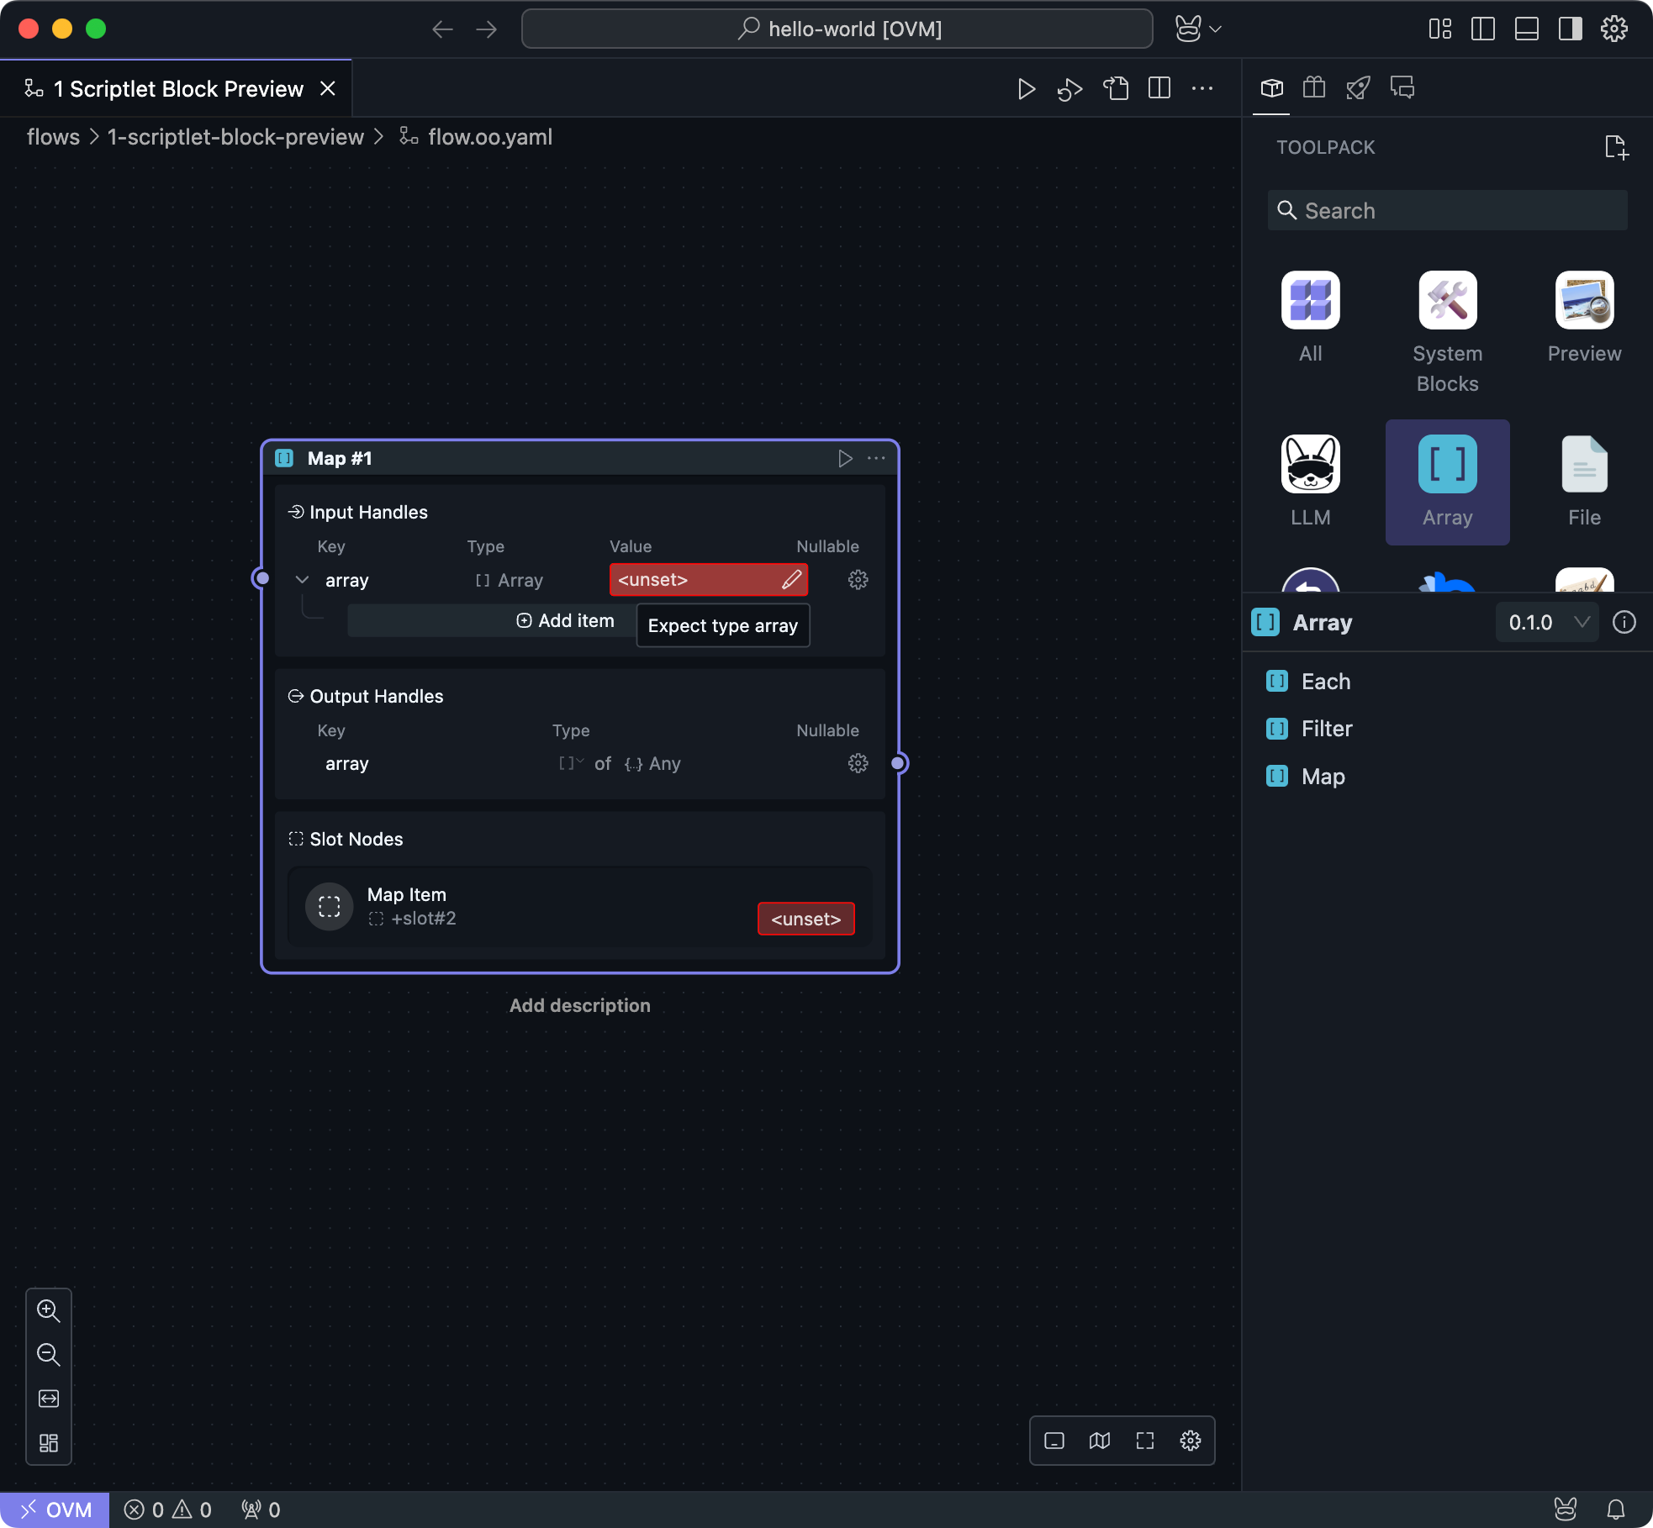Toggle the bottom dock panel icon
Image resolution: width=1653 pixels, height=1528 pixels.
[x=1527, y=29]
